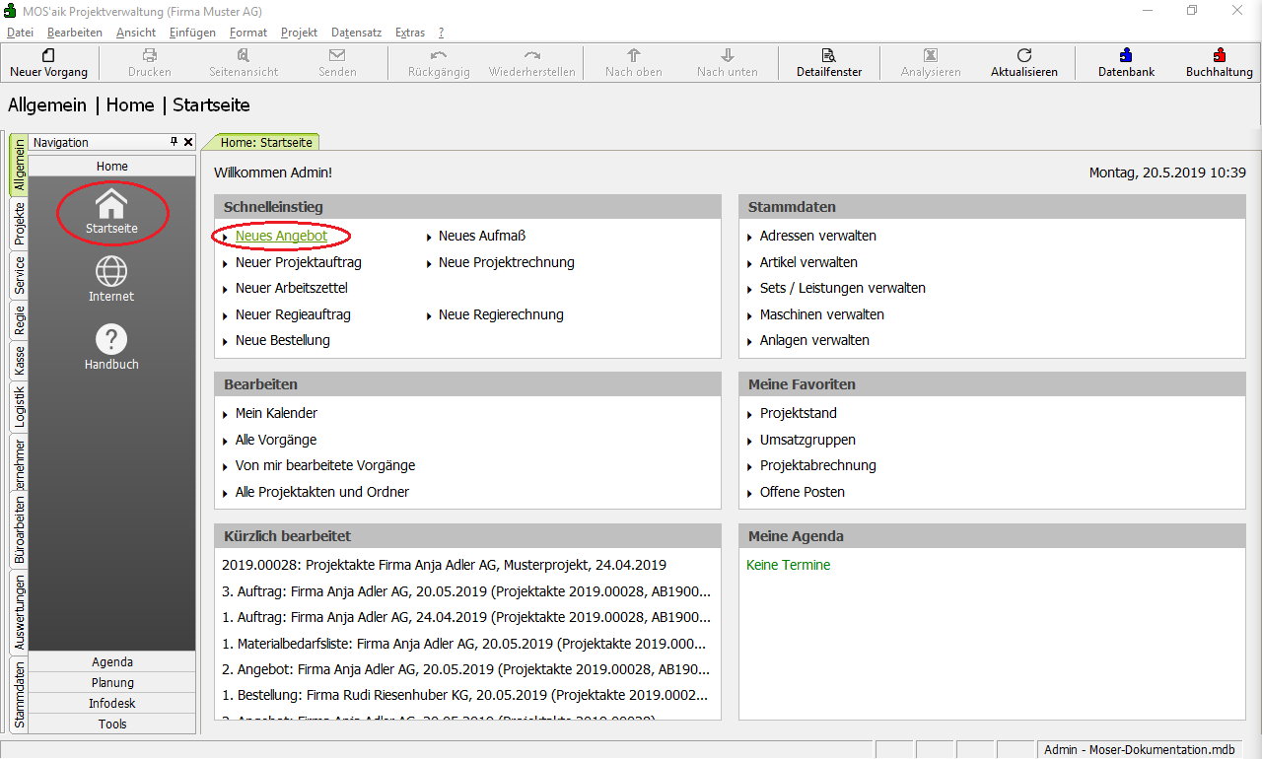Open Adressen verwalten link
1262x759 pixels.
coord(817,237)
